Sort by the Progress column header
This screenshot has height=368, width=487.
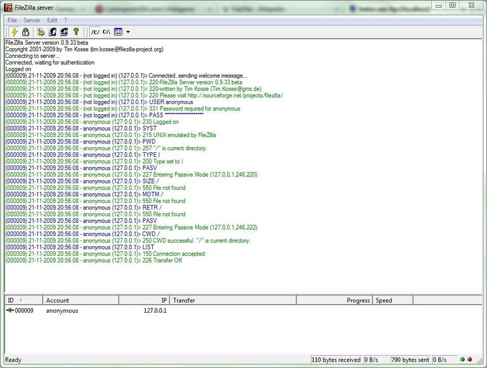pos(335,300)
